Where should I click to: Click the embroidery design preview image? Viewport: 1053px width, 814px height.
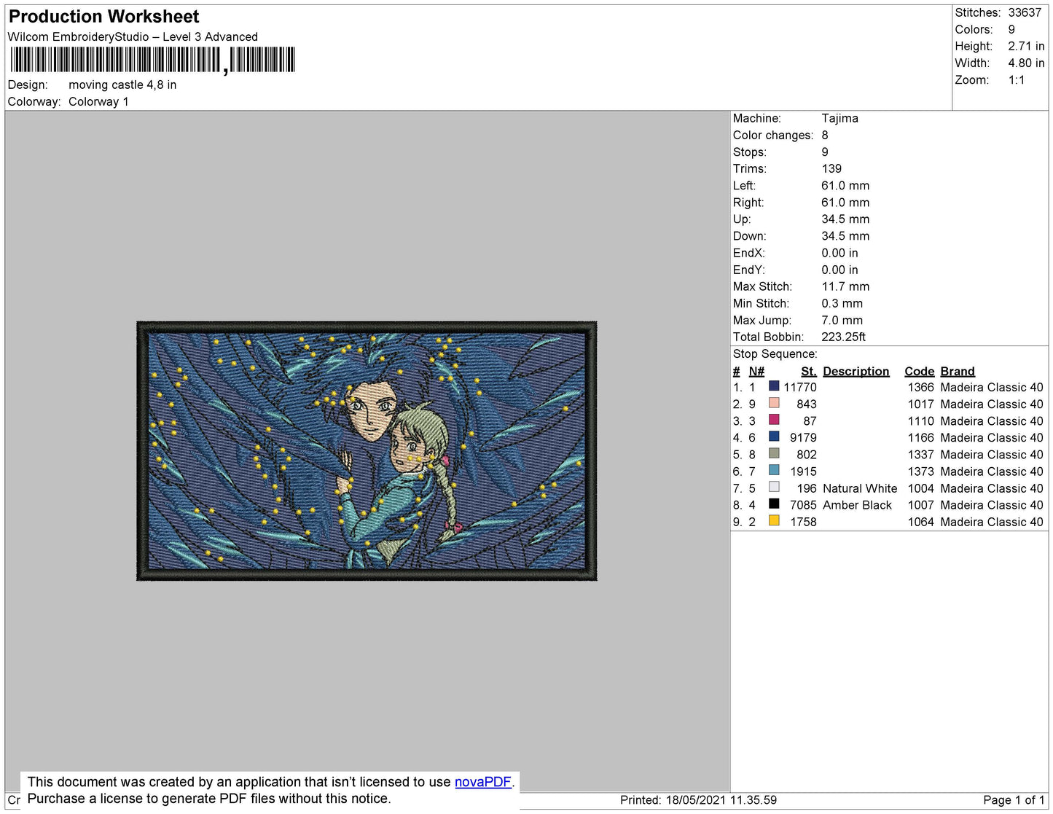(x=367, y=451)
